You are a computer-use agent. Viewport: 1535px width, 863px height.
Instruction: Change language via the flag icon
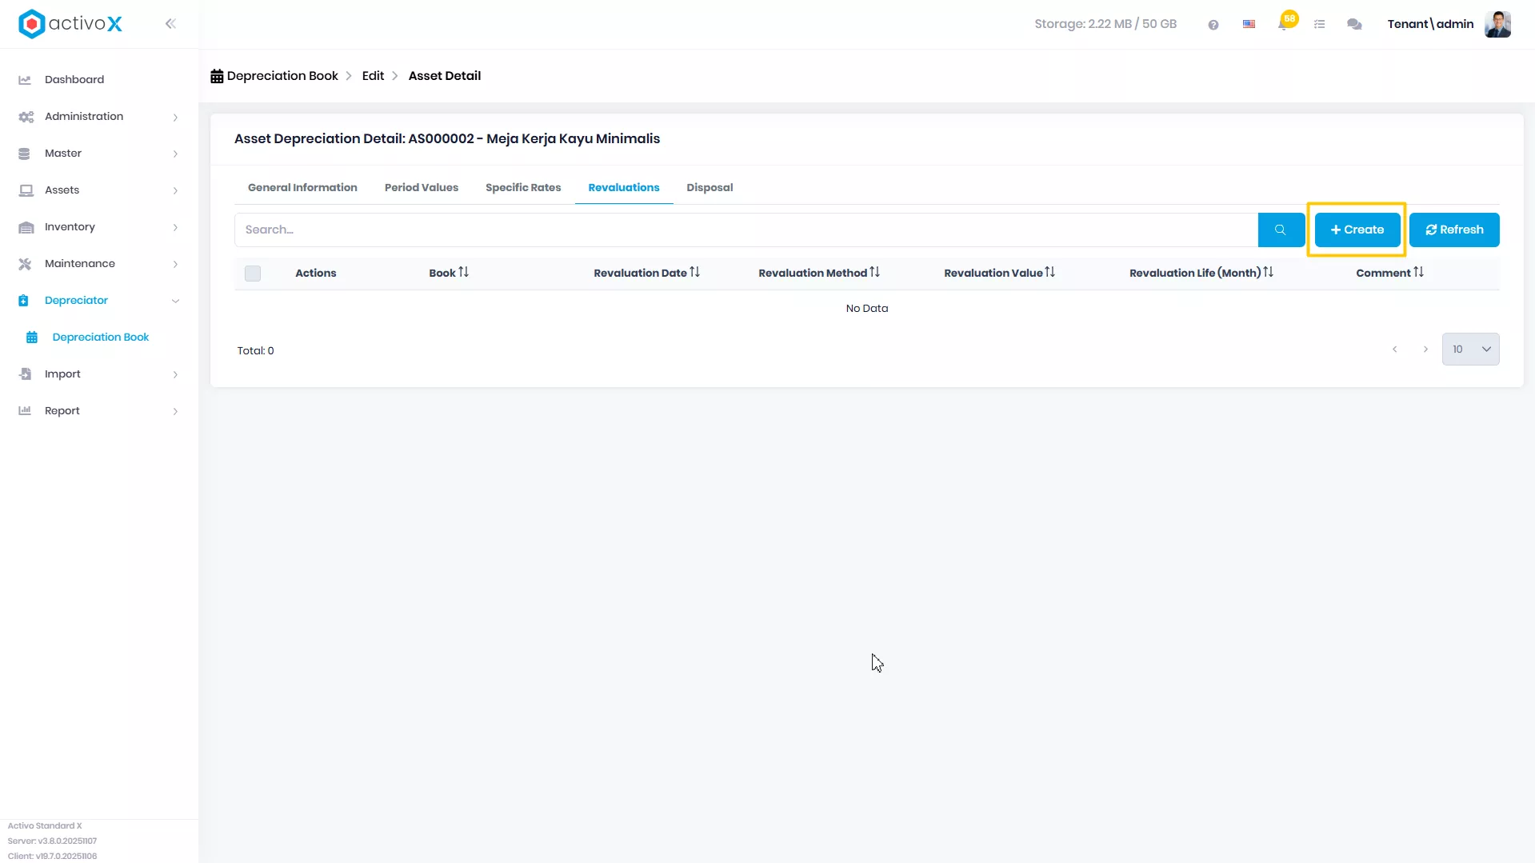[1249, 25]
